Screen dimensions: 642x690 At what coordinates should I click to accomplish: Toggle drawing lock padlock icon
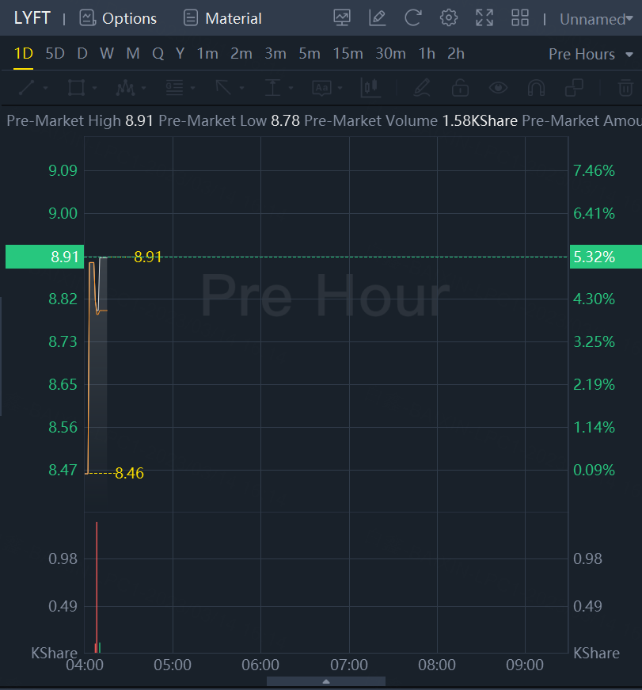460,87
